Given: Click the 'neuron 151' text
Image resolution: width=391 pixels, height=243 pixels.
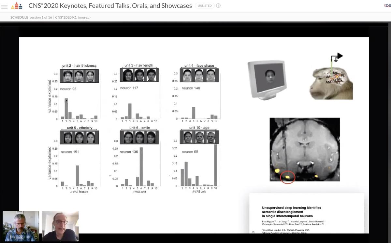Looking at the screenshot, I should tap(70, 152).
